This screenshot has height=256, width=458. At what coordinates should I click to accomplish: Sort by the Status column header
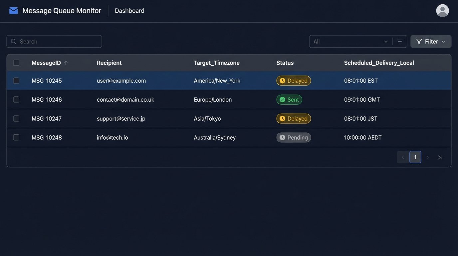(285, 63)
